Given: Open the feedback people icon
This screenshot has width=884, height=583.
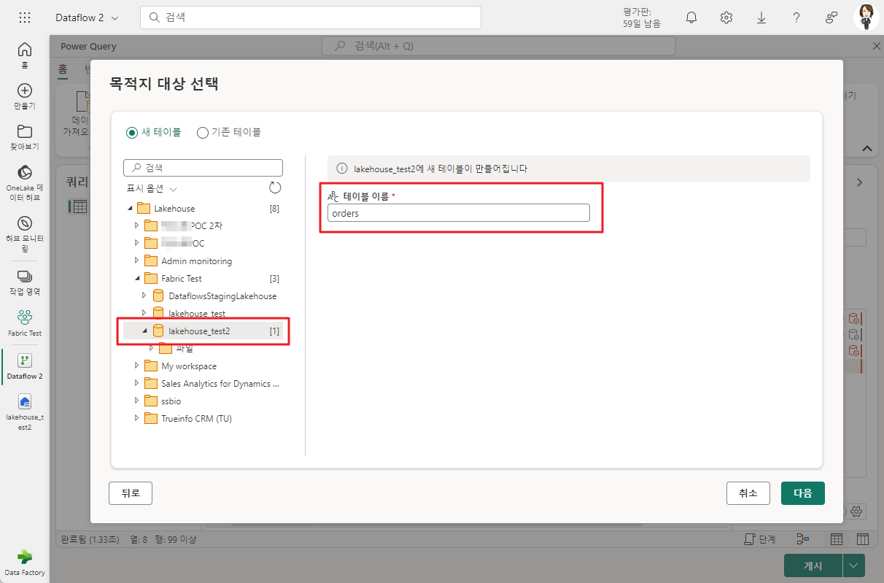Looking at the screenshot, I should (x=831, y=18).
